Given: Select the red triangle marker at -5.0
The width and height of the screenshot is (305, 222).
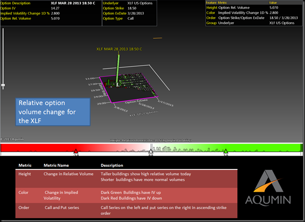Looking at the screenshot, I should (x=76, y=151).
